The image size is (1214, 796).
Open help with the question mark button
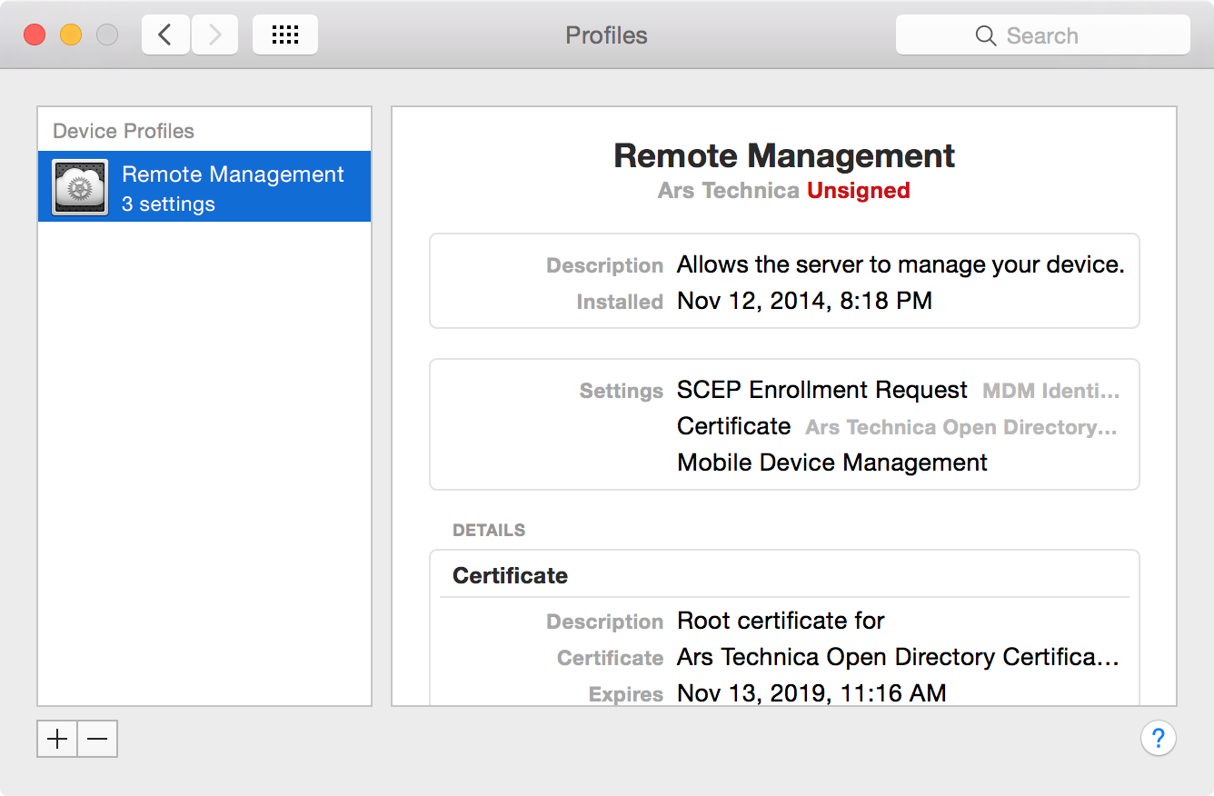[1158, 738]
